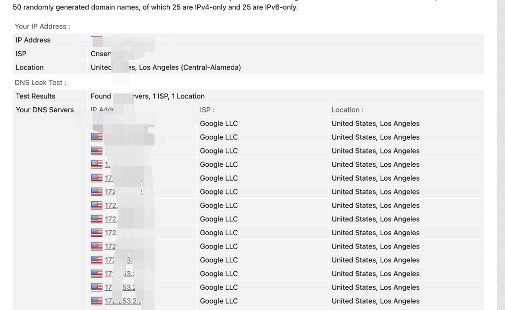Image resolution: width=505 pixels, height=310 pixels.
Task: Click the "Location :" column header
Action: (347, 110)
